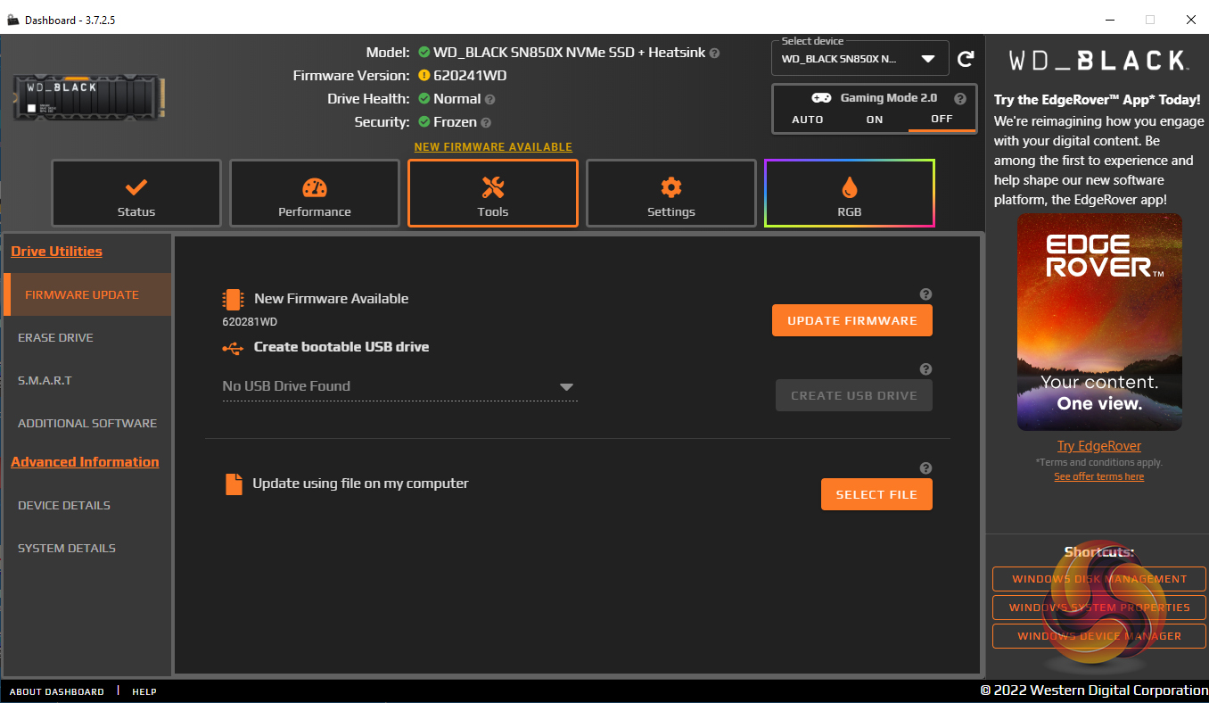This screenshot has width=1209, height=703.
Task: Click ABOUT DASHBOARD in footer
Action: coord(57,691)
